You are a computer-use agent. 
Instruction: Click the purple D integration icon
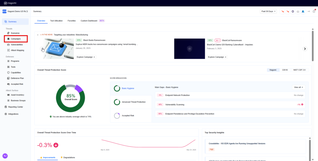click(x=293, y=11)
